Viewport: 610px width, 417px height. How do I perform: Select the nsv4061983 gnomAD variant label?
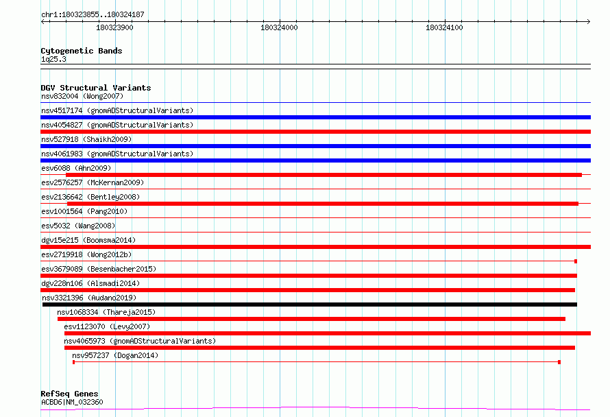pyautogui.click(x=117, y=154)
